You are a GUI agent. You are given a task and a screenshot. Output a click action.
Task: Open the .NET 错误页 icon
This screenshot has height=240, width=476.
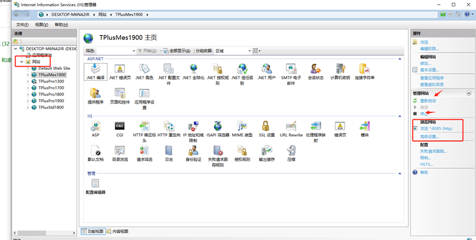coord(120,71)
